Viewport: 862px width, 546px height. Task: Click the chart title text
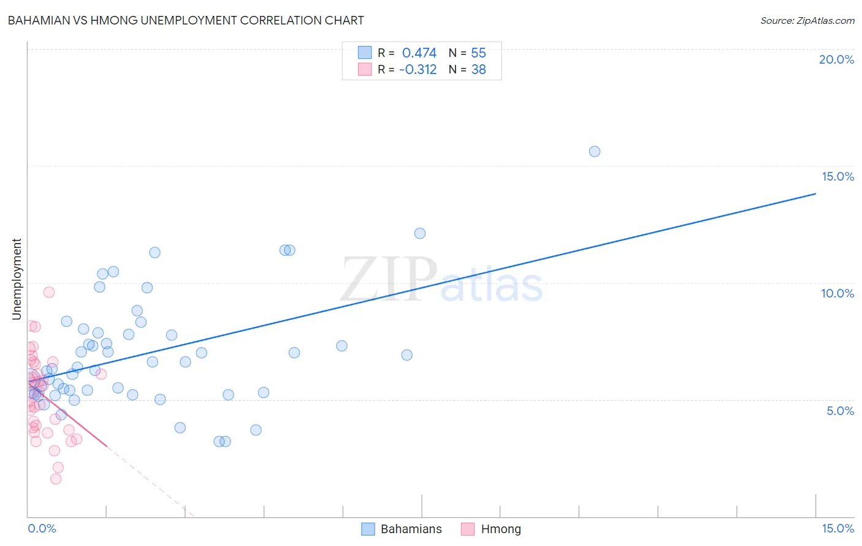click(x=186, y=20)
